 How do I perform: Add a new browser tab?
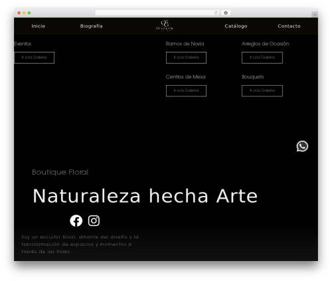pos(315,15)
